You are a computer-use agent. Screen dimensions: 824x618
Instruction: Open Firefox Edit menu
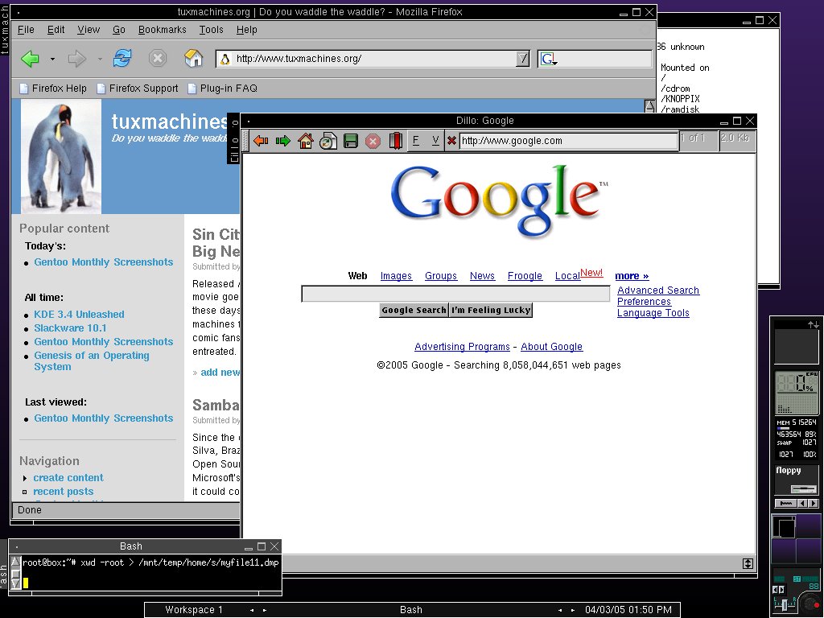point(56,30)
